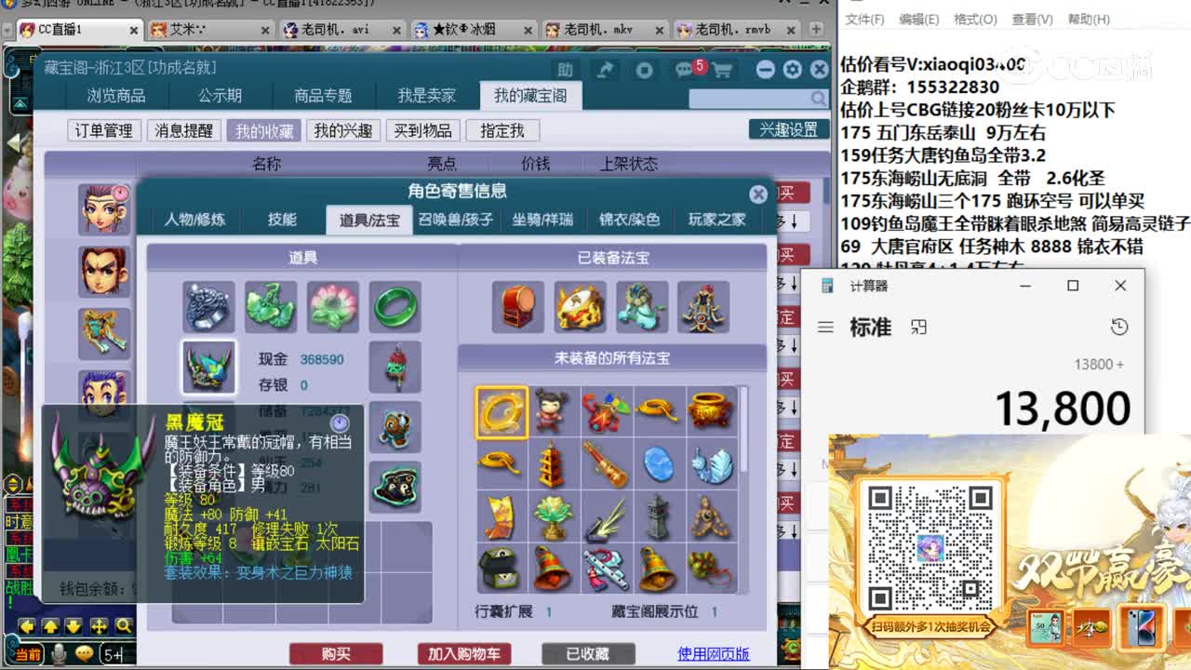Viewport: 1191px width, 670px height.
Task: Click 我的兴趣 button
Action: click(343, 131)
